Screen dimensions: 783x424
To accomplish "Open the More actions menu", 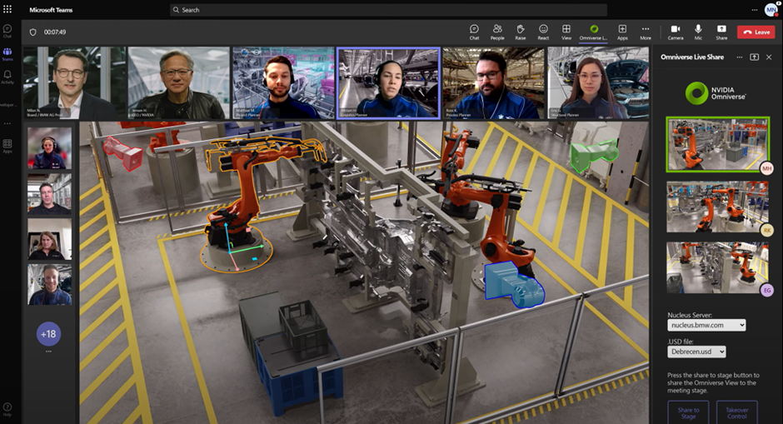I will coord(646,32).
